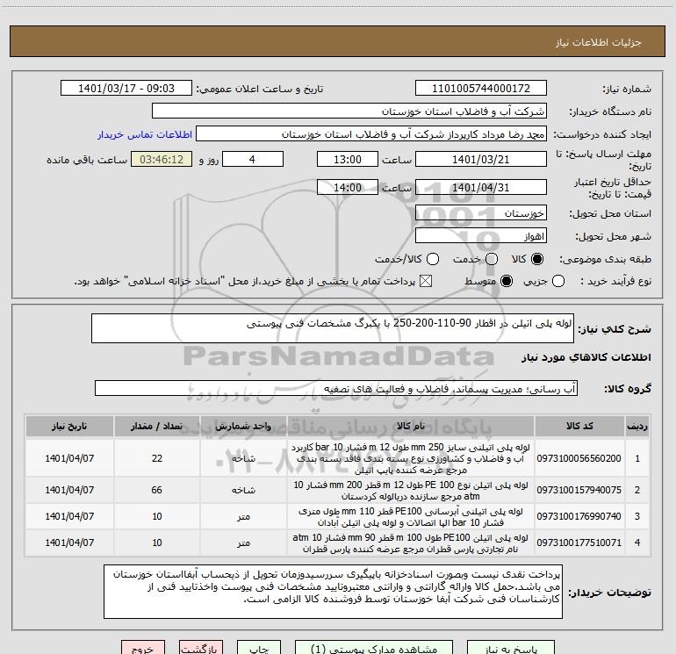Click the price validity date 1401/04/31
The width and height of the screenshot is (676, 654).
click(x=481, y=187)
